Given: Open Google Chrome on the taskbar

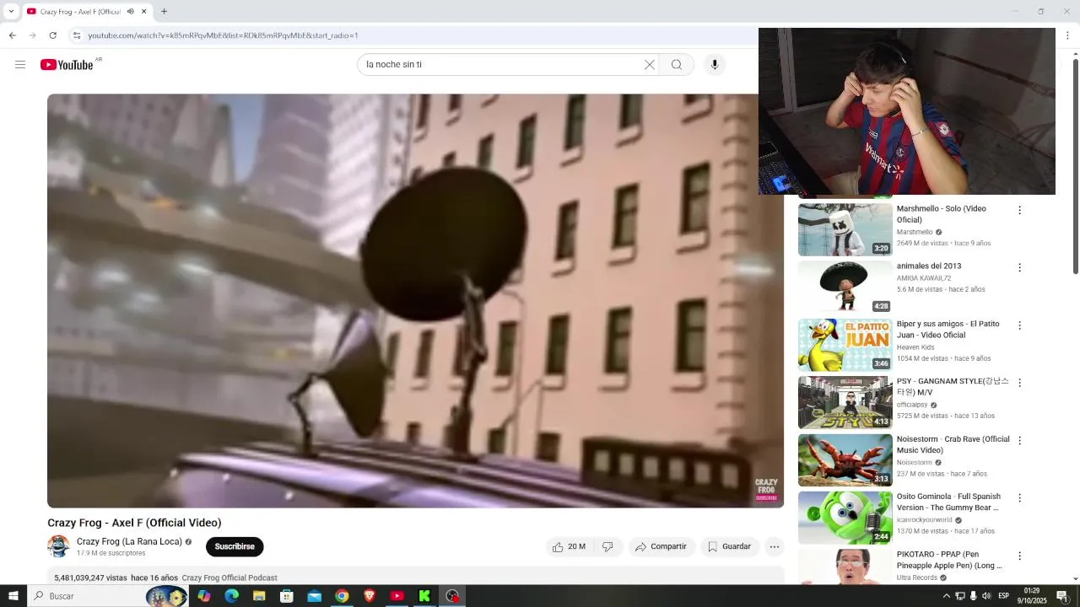Looking at the screenshot, I should [x=342, y=596].
